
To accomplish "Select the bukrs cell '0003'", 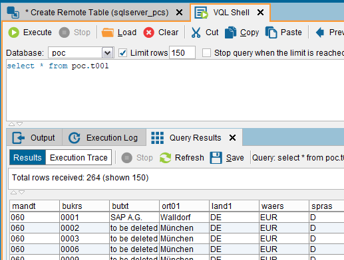I will [x=85, y=239].
